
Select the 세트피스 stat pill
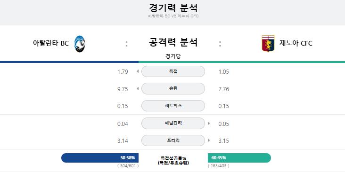point(173,106)
